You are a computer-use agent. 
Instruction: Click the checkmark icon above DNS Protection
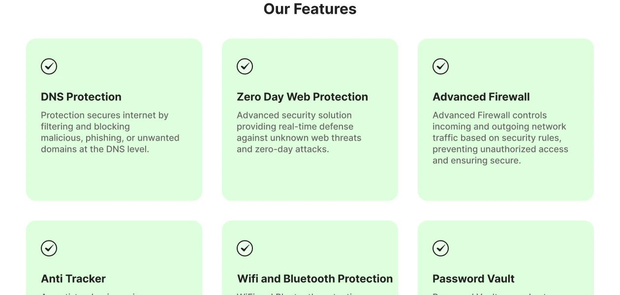(x=49, y=66)
